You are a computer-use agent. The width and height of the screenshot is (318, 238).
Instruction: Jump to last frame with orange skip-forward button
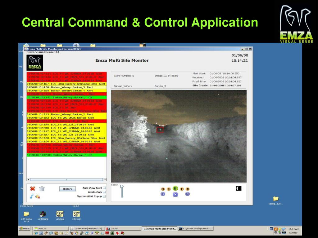[188, 189]
